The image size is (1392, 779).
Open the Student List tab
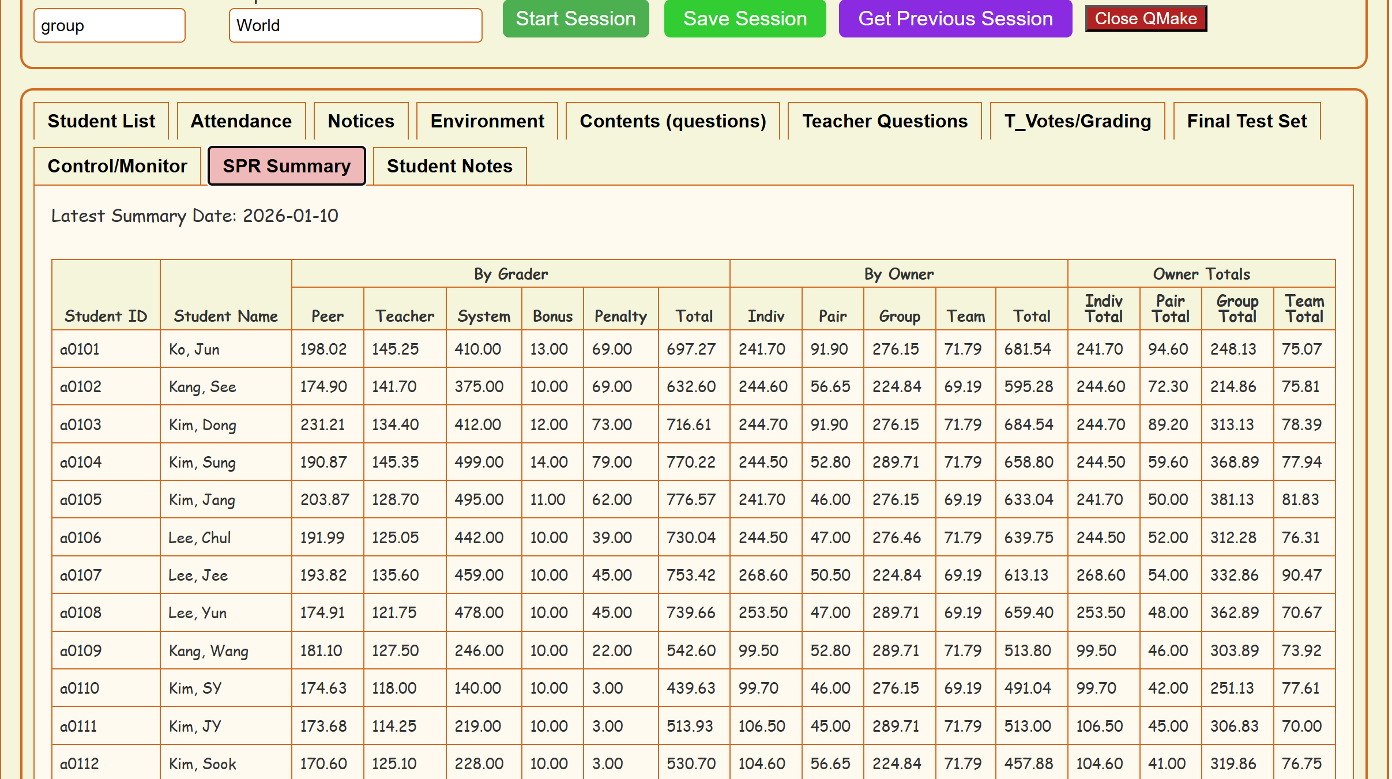101,121
